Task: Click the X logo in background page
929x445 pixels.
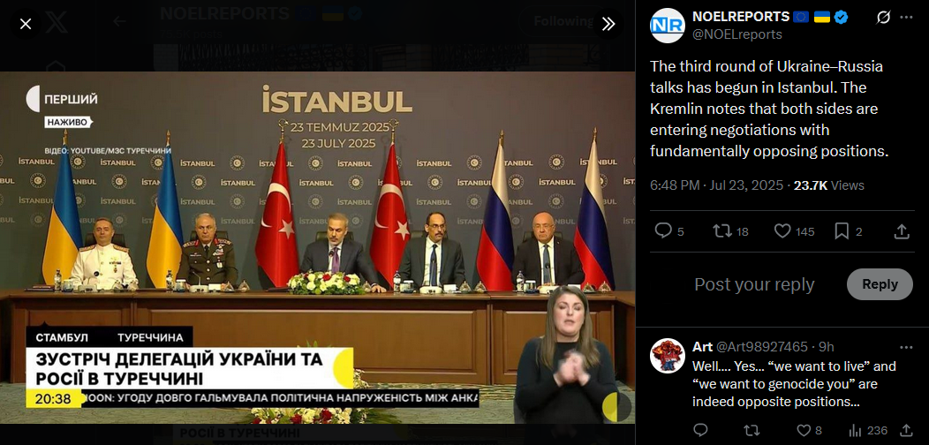Action: pyautogui.click(x=57, y=23)
